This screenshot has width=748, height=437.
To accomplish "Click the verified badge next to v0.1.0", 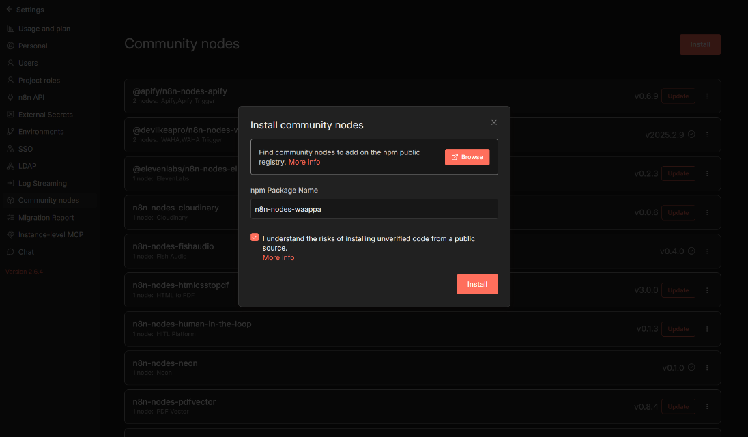I will coord(691,367).
